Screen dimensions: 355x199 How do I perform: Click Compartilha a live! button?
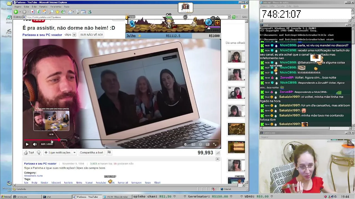tap(91, 153)
